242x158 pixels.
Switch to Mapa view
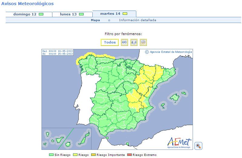click(95, 20)
